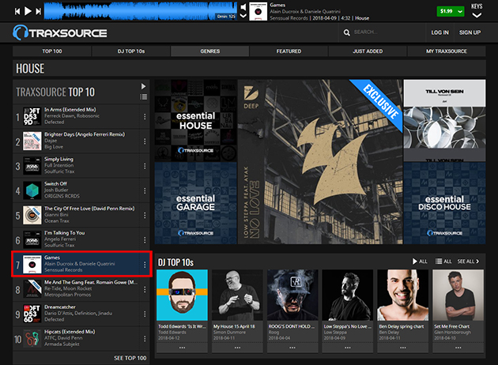Screen dimensions: 498x365
Task: Open options for Me And The Gang
Action: [145, 289]
